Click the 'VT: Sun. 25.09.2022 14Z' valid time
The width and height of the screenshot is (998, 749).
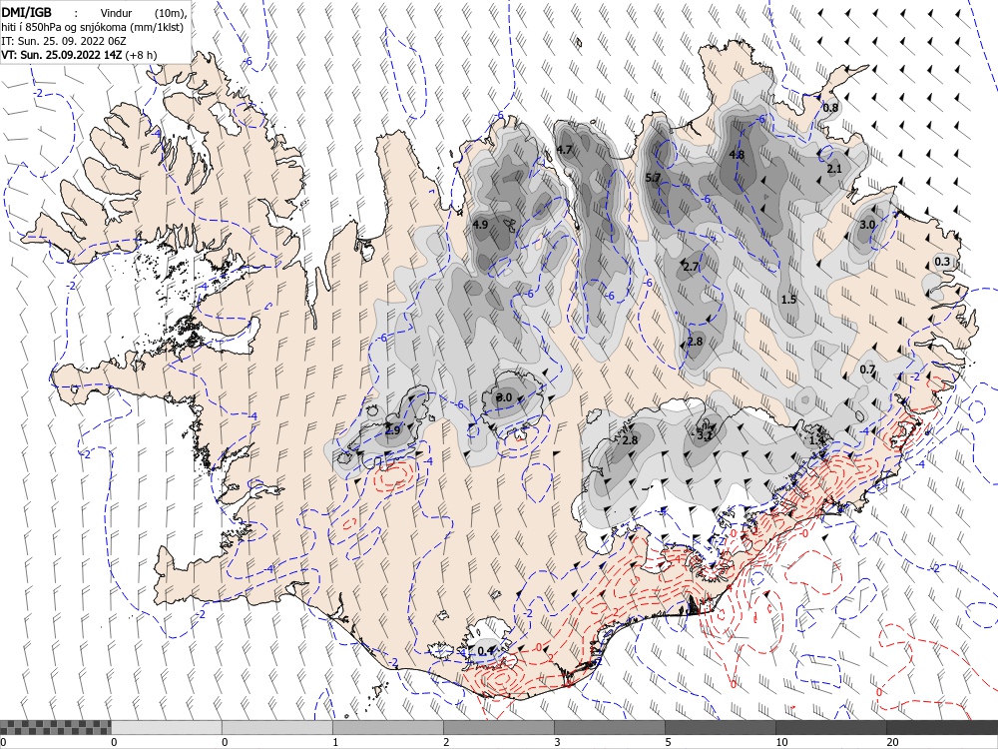click(62, 55)
